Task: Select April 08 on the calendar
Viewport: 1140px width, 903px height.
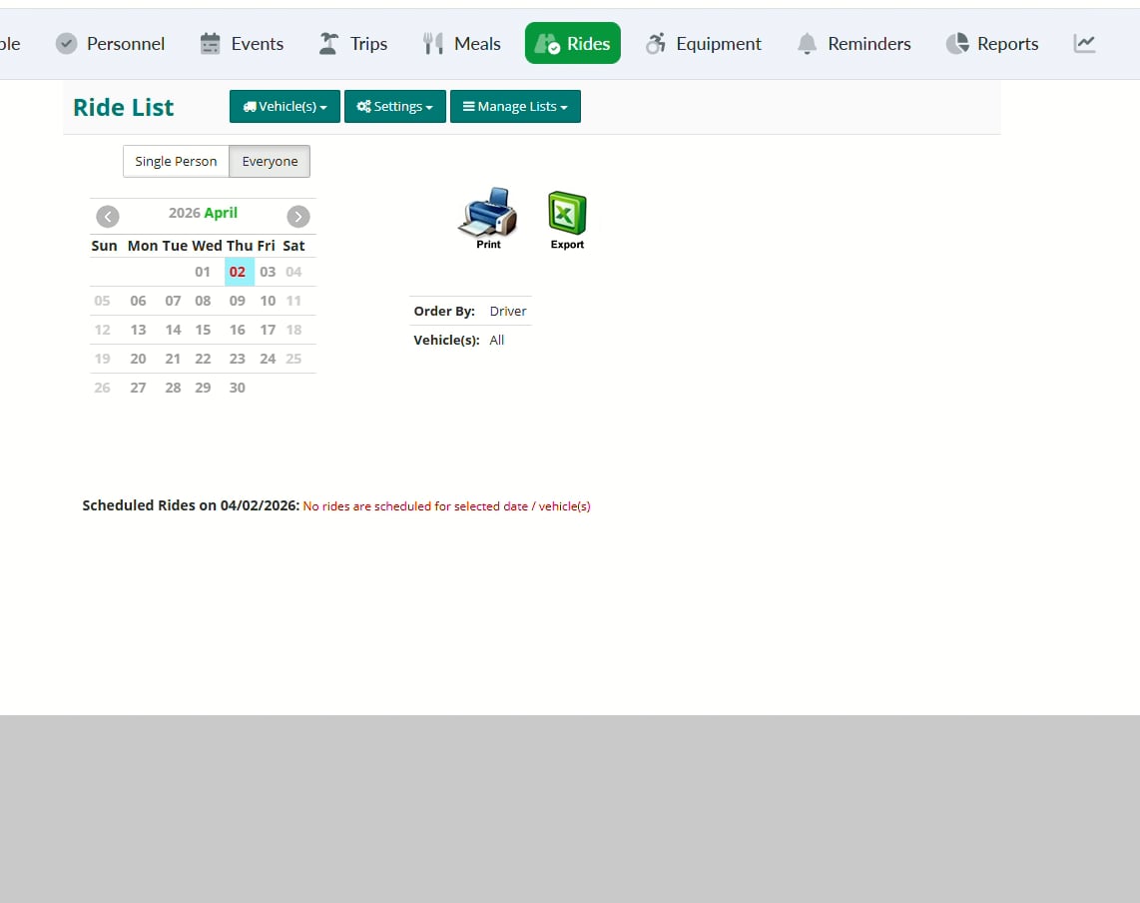Action: [x=203, y=302]
